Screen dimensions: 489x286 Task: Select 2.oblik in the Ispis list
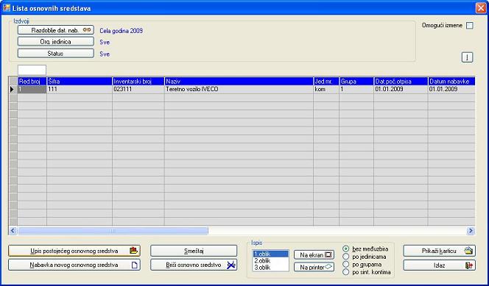(x=271, y=261)
